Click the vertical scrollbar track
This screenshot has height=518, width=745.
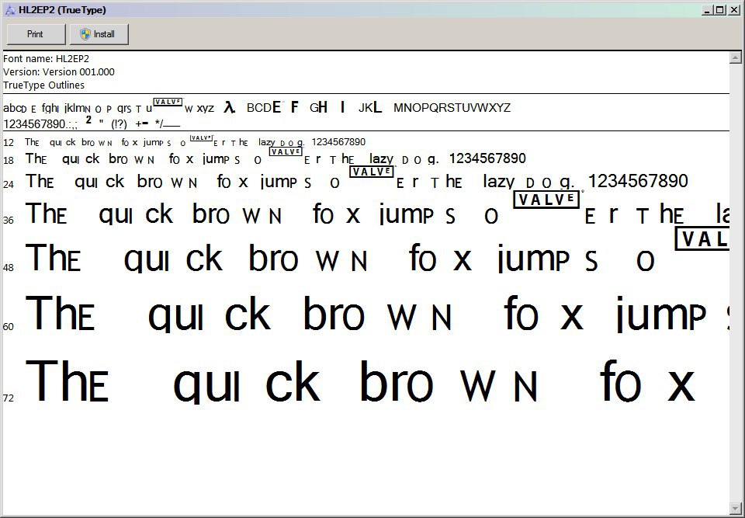735,283
